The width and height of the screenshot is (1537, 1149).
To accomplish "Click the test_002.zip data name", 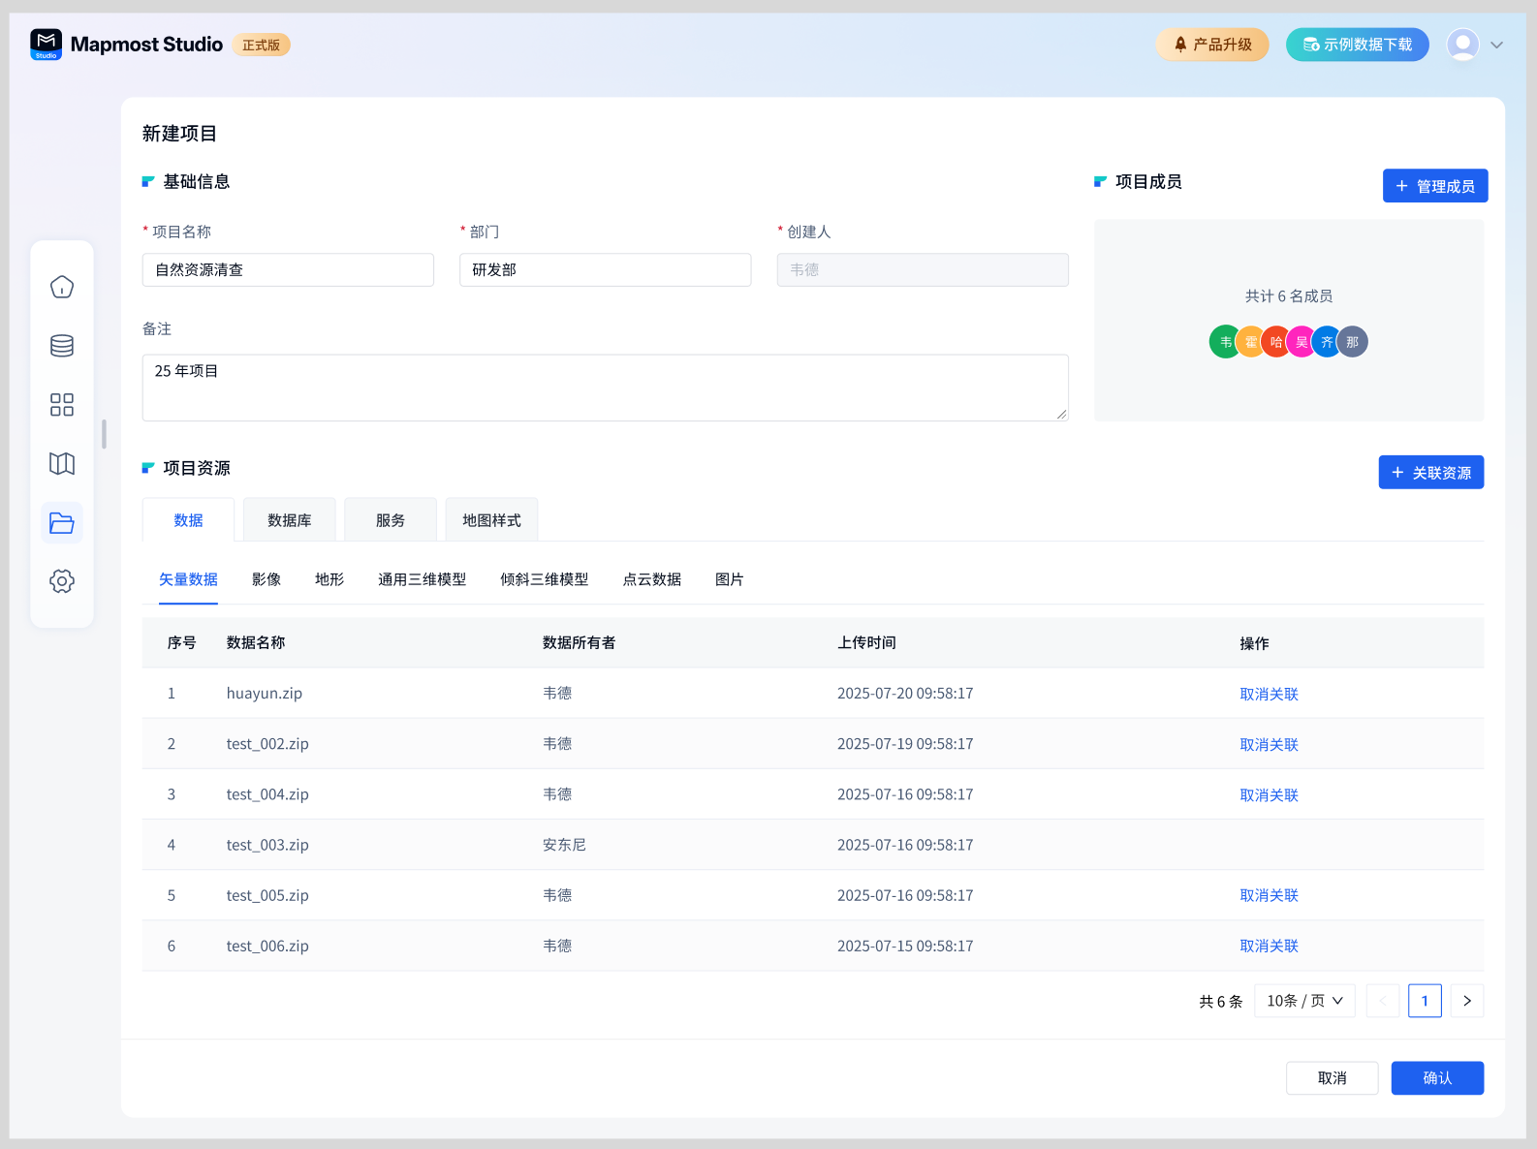I will pos(267,744).
